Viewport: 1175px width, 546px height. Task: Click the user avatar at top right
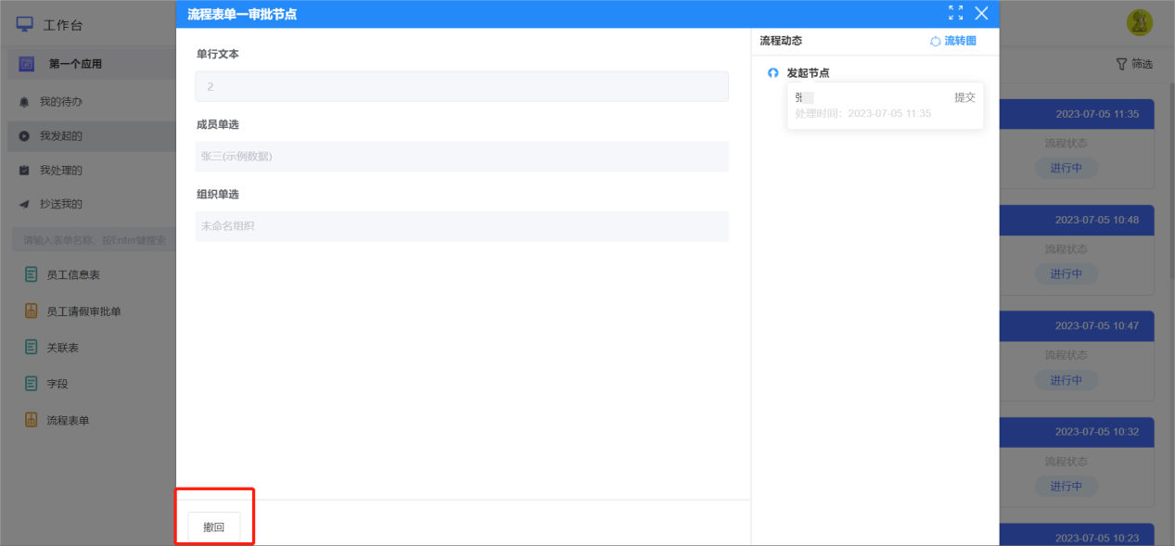tap(1140, 23)
